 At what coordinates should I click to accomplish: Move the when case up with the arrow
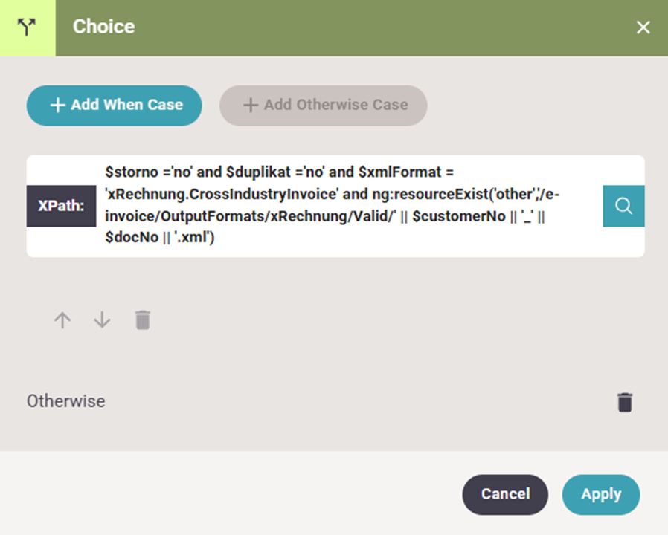pyautogui.click(x=62, y=320)
